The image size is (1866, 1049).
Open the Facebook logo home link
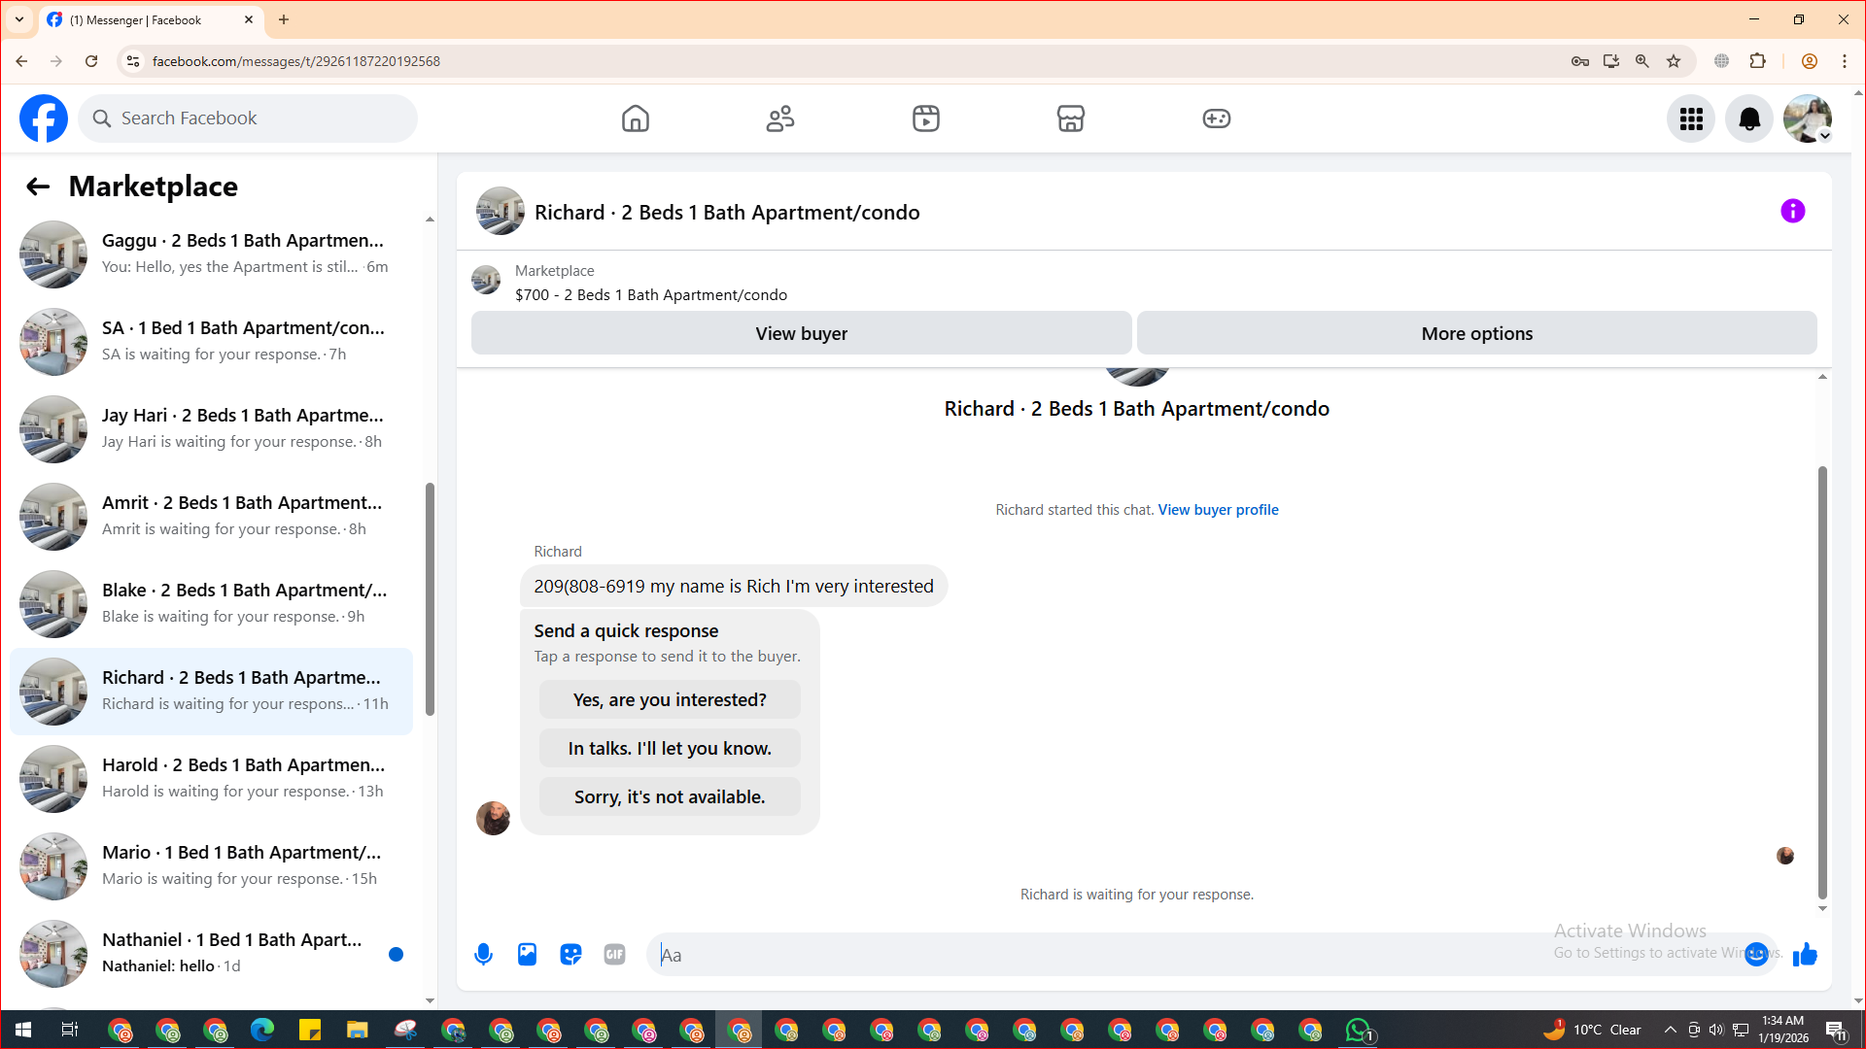coord(44,118)
